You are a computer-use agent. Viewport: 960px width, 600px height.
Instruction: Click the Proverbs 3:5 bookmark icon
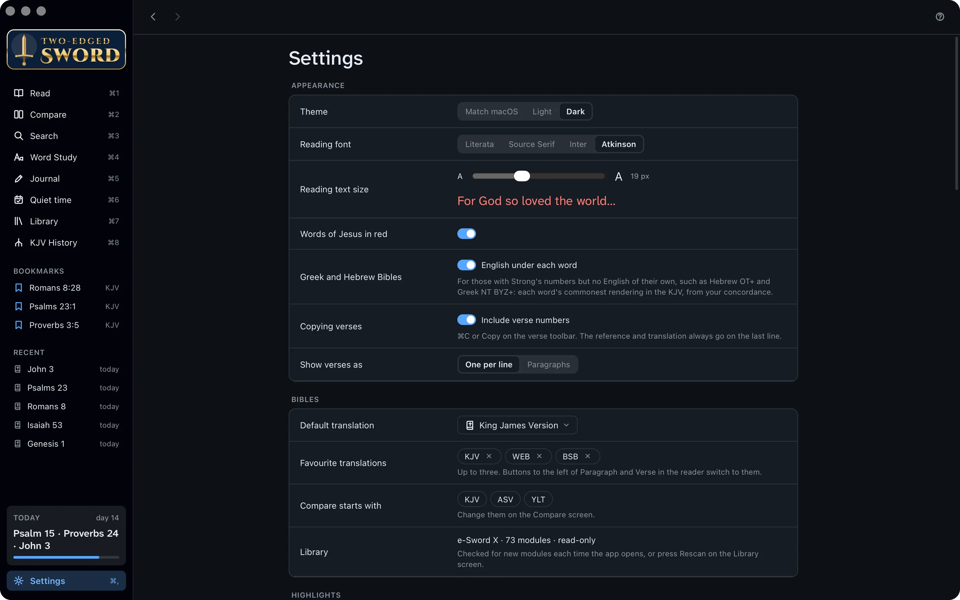point(19,325)
